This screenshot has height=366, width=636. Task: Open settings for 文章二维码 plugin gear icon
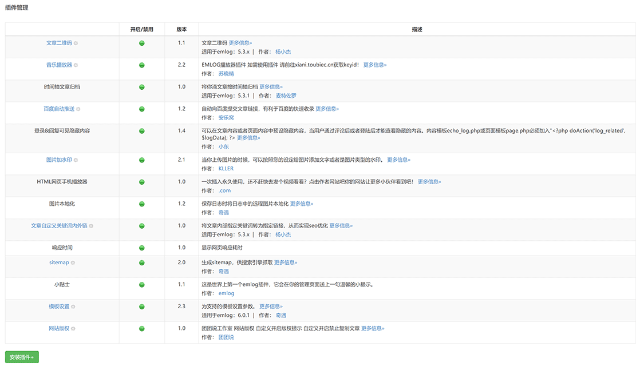(74, 43)
